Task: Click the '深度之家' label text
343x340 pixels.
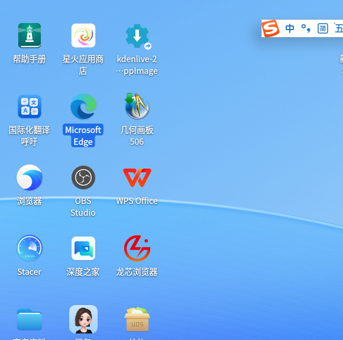Action: click(83, 272)
